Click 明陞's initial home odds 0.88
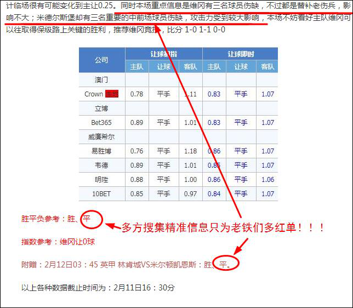This screenshot has width=353, height=308. tap(136, 179)
